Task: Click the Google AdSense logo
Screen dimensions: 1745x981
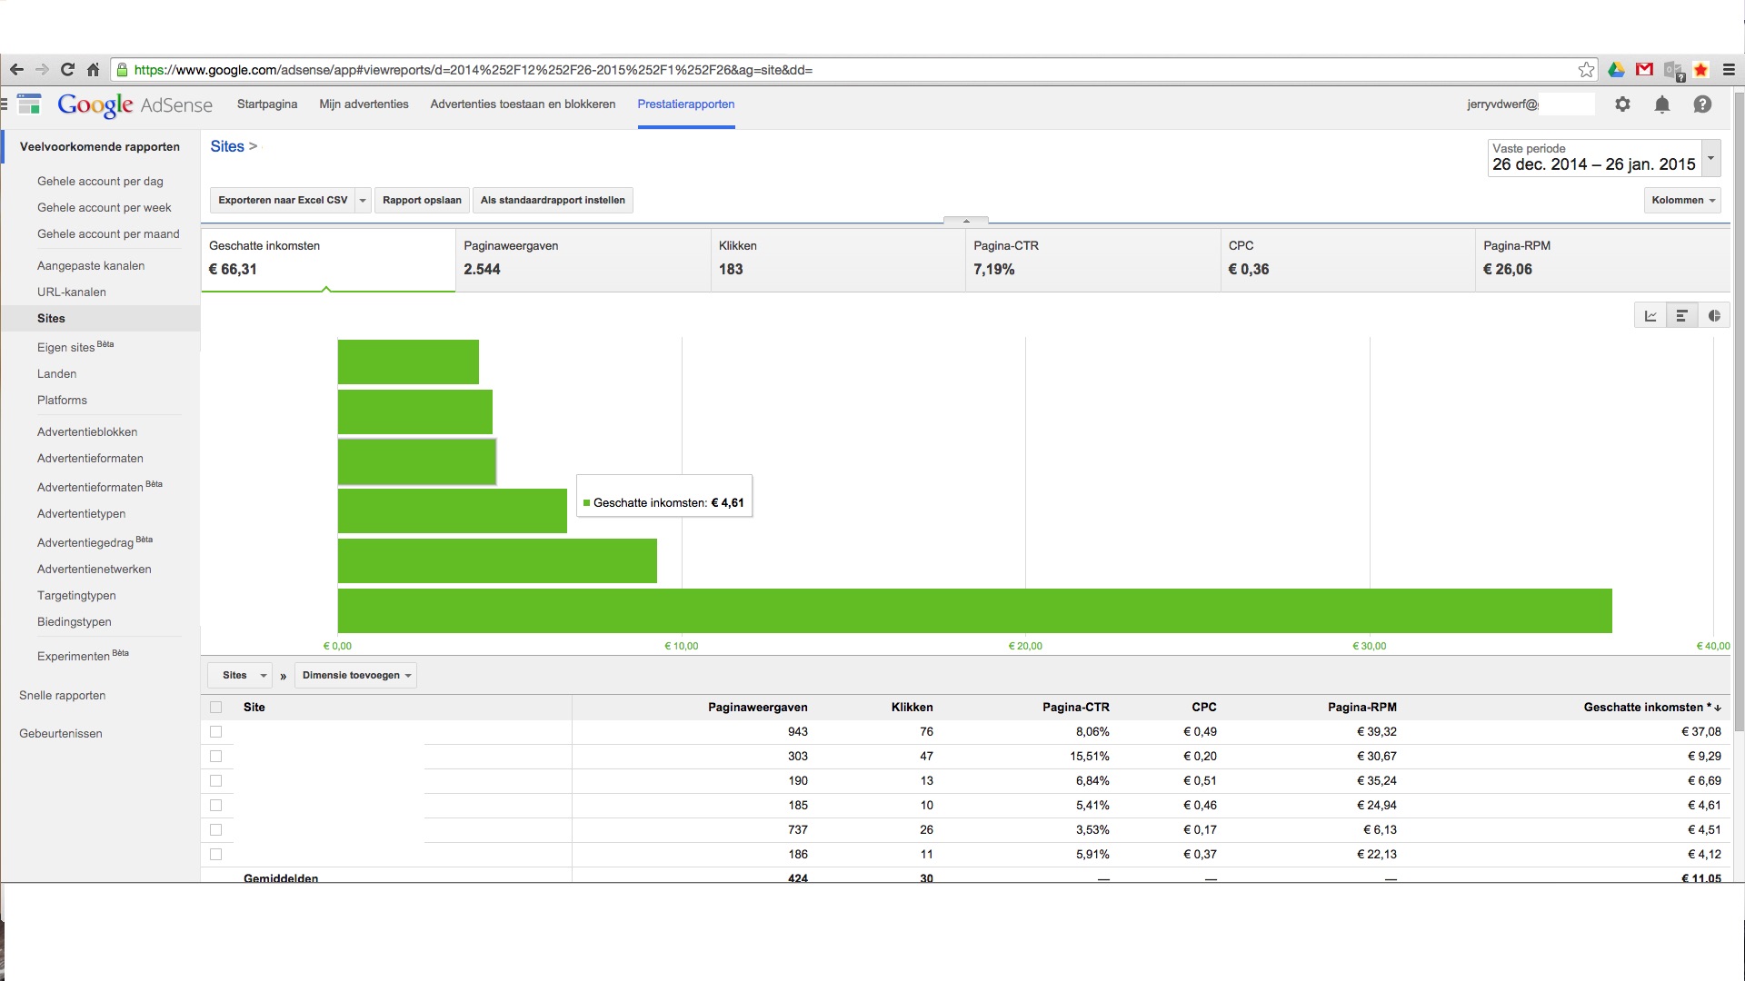Action: [x=135, y=105]
